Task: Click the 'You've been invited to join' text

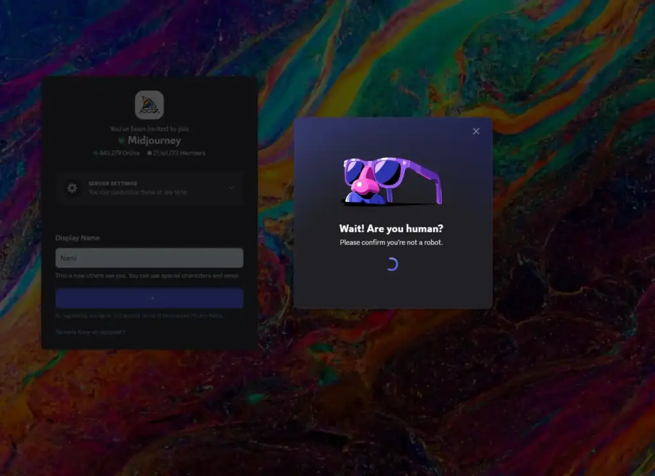Action: (149, 129)
